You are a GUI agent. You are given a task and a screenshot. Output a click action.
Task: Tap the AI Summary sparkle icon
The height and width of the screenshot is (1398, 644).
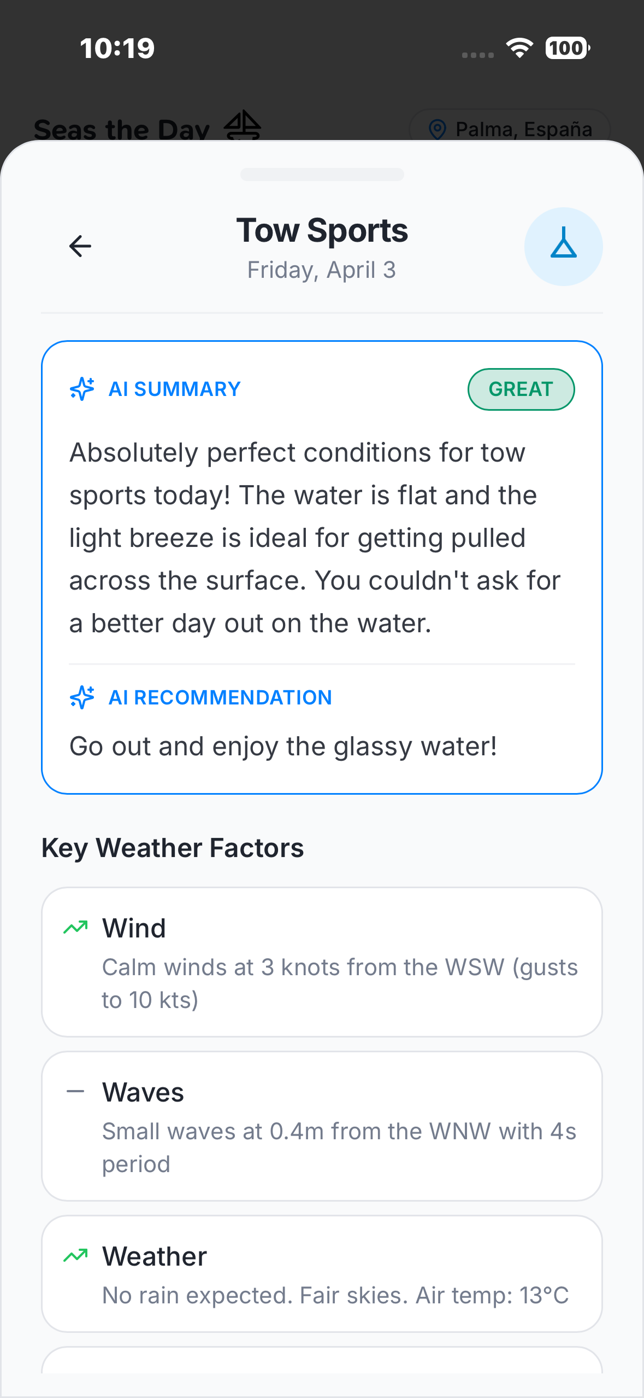(82, 389)
